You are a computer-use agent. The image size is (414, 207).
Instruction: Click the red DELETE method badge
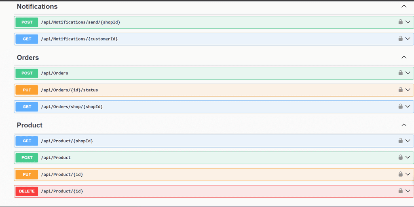(27, 191)
